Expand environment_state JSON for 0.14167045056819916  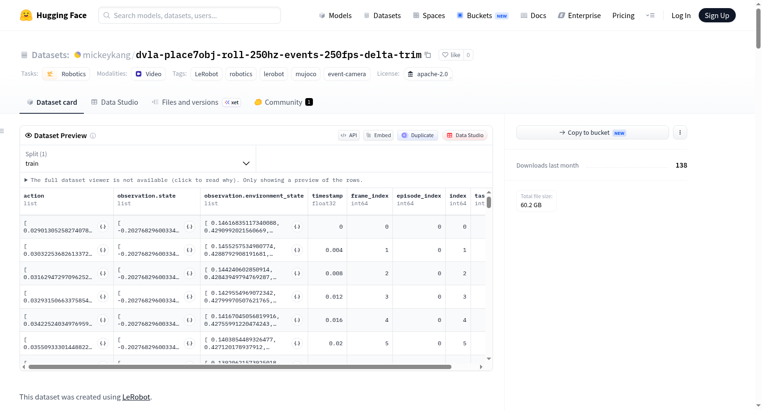coord(297,320)
